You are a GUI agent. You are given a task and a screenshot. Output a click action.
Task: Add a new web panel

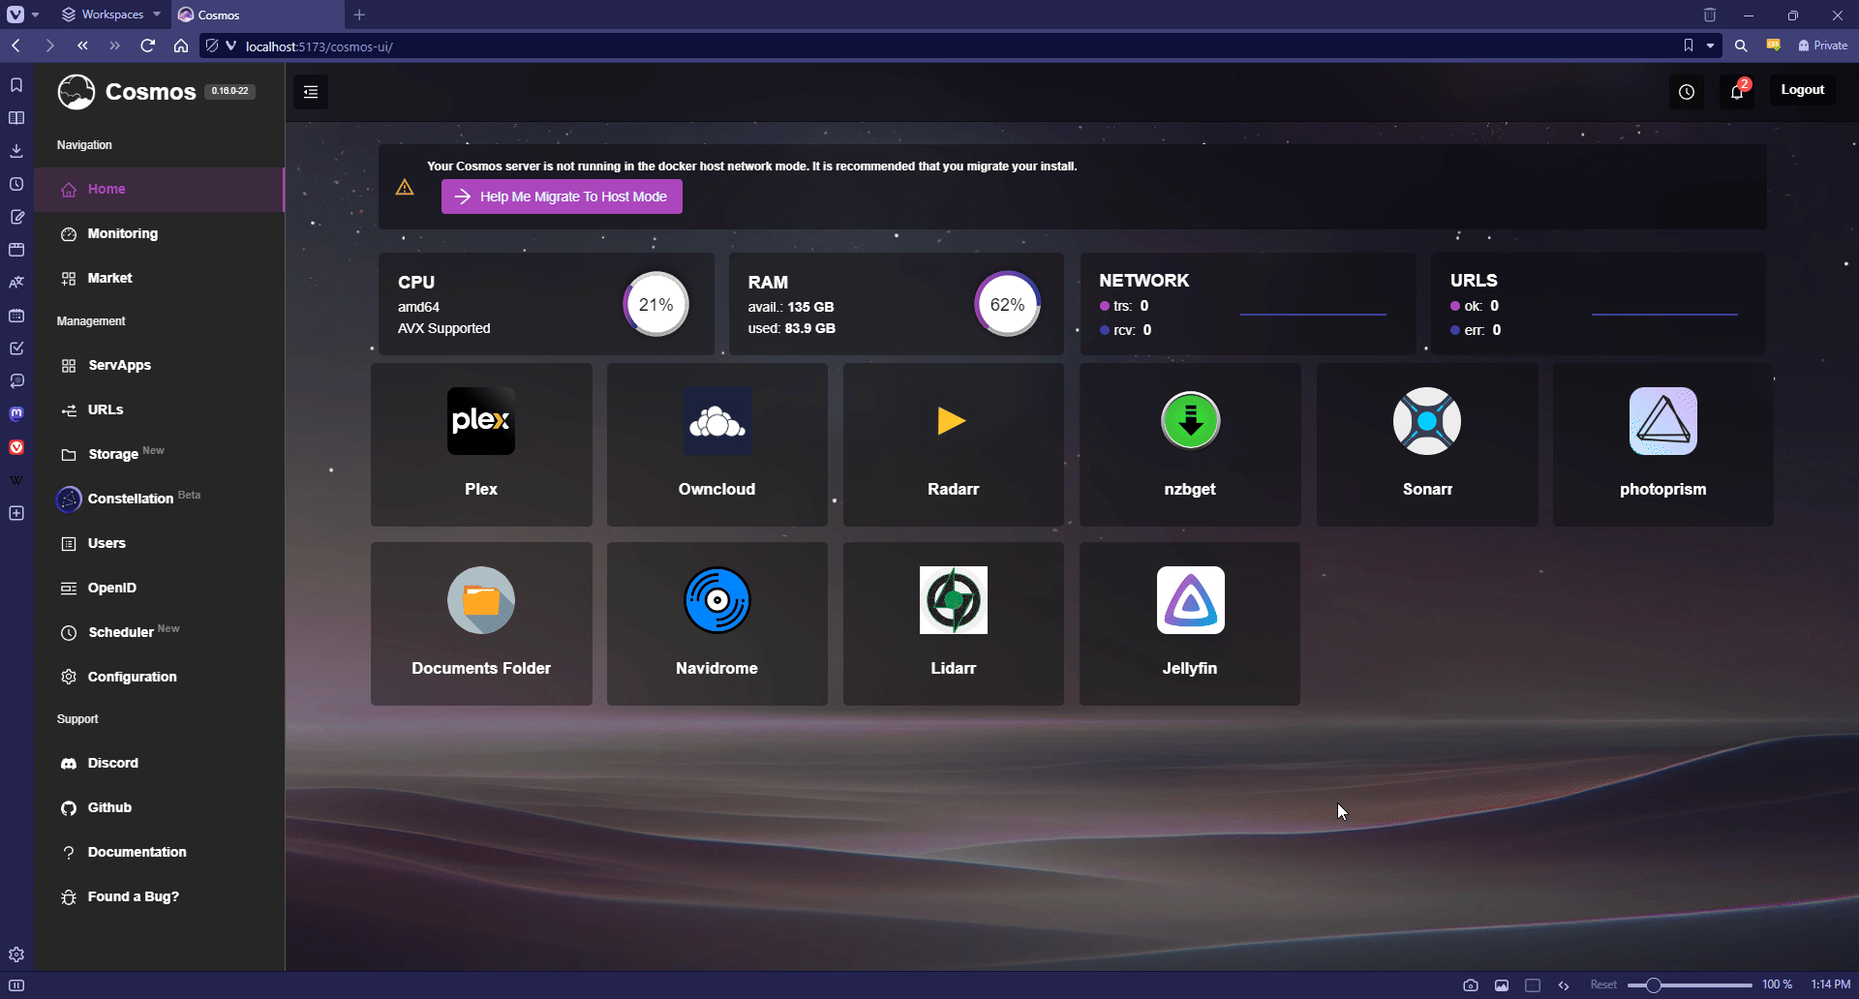point(16,513)
